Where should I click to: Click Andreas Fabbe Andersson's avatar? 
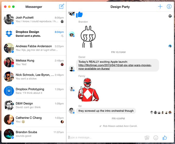click(x=9, y=48)
